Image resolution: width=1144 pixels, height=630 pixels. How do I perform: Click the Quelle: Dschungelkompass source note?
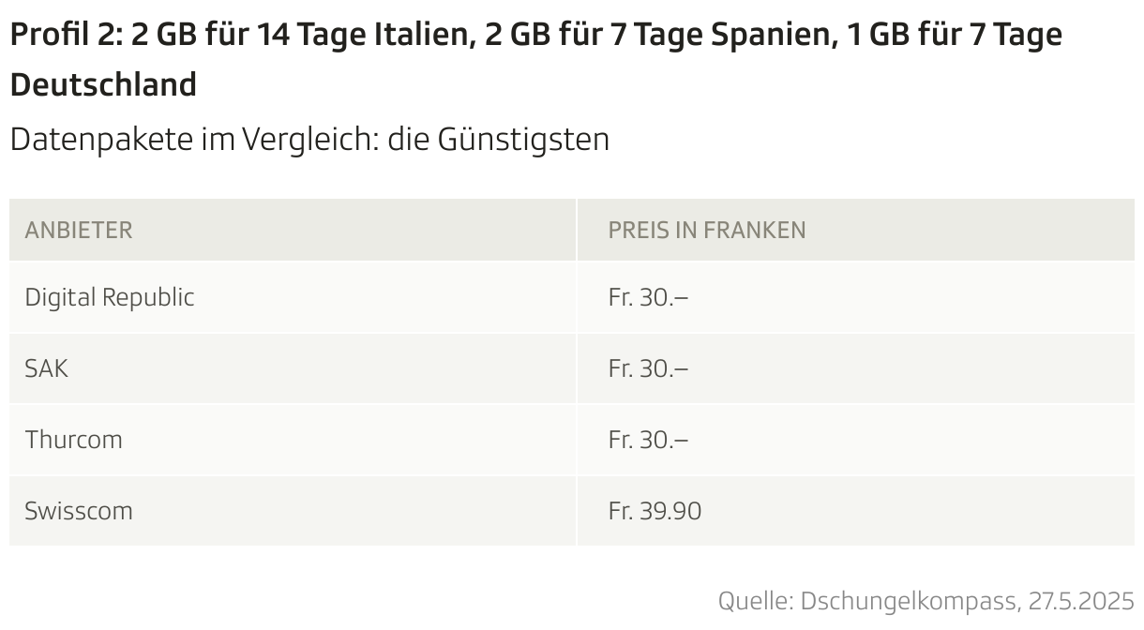coord(925,600)
